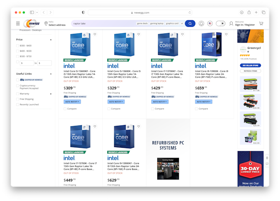Click the feedback chat icon on right edge

point(267,164)
